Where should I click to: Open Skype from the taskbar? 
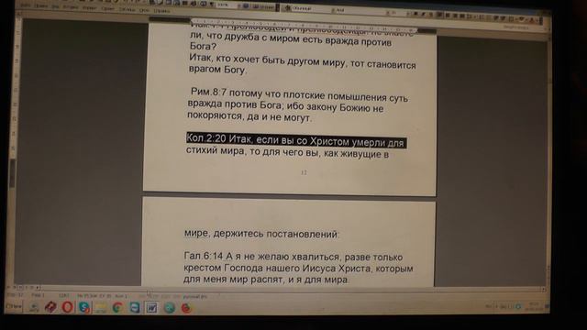click(84, 308)
